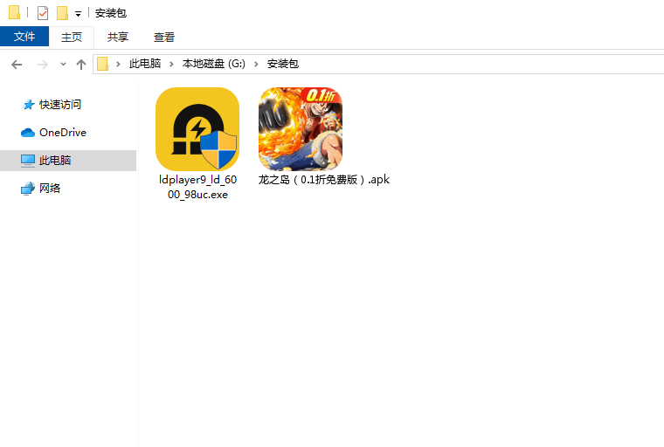This screenshot has width=664, height=447.
Task: Switch to the 共享 ribbon tab
Action: pyautogui.click(x=118, y=37)
